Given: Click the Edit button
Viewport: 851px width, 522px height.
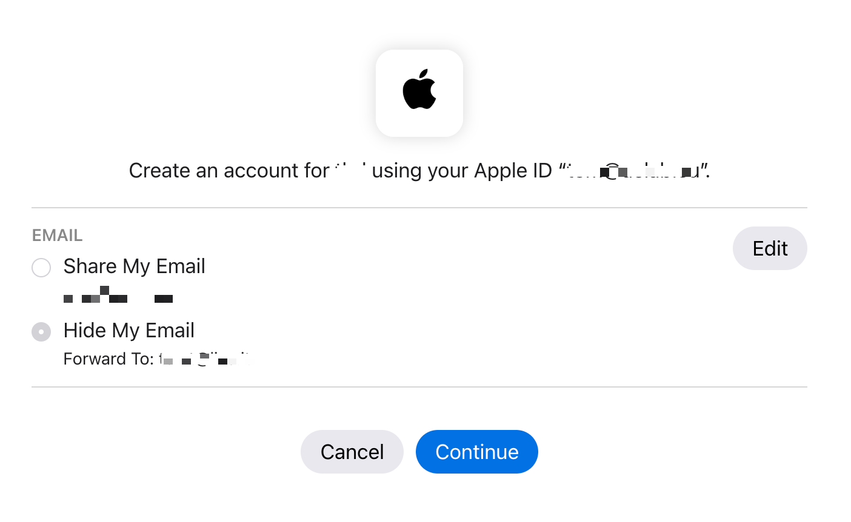Looking at the screenshot, I should pyautogui.click(x=769, y=248).
